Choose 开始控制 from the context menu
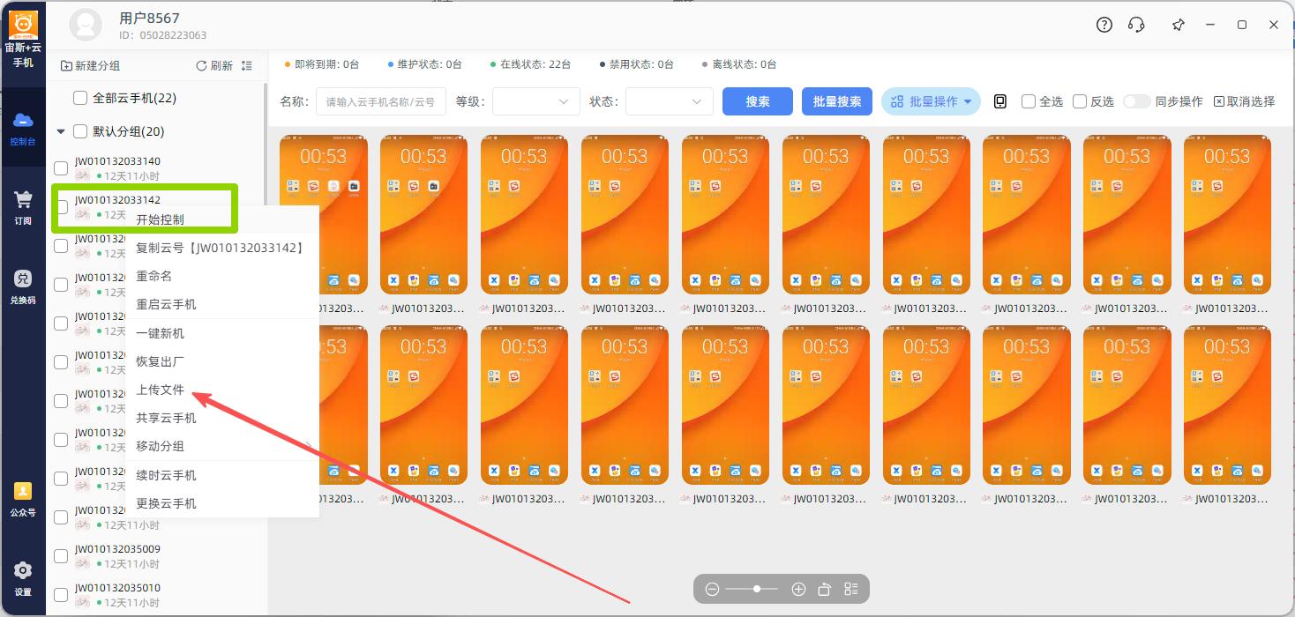 pos(222,219)
